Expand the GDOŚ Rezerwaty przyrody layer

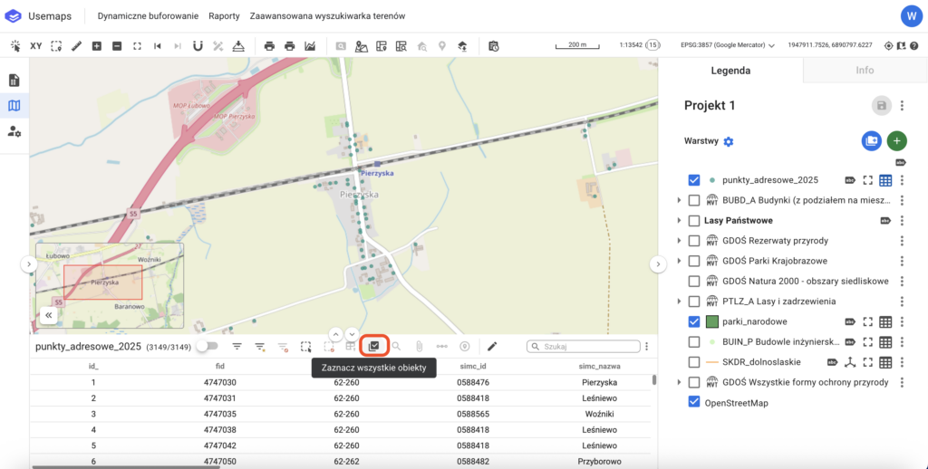(x=679, y=241)
